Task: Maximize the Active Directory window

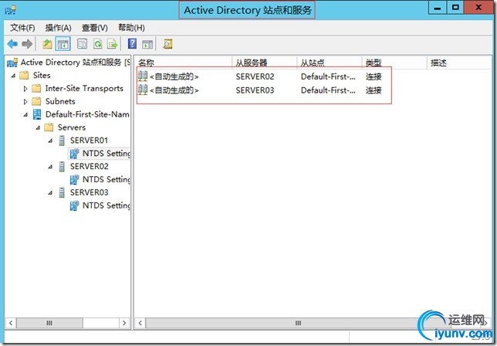Action: pos(455,8)
